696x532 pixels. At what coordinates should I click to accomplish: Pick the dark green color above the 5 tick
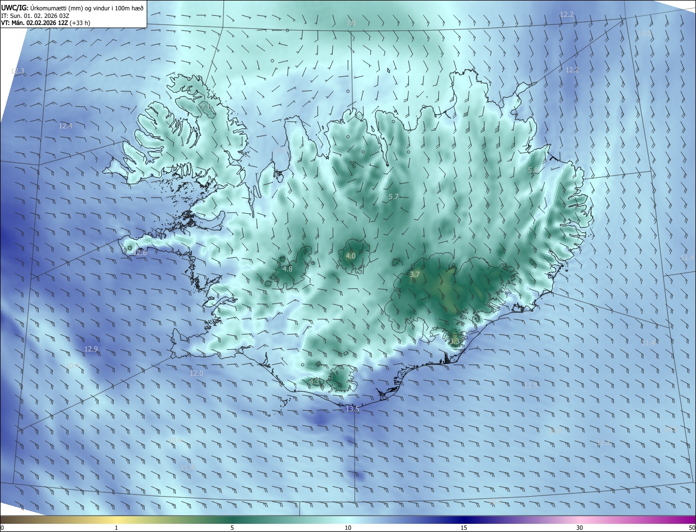pos(232,519)
